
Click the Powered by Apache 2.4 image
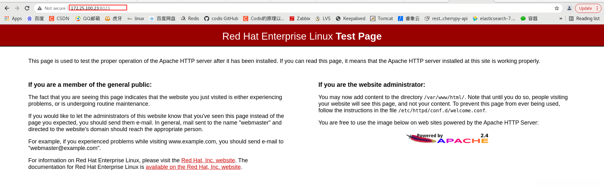coord(447,138)
